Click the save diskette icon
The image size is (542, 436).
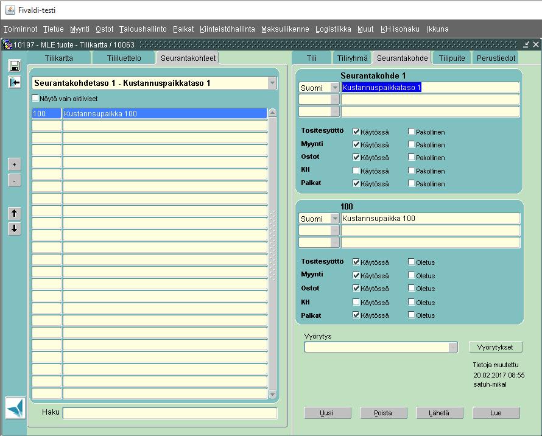[x=15, y=66]
